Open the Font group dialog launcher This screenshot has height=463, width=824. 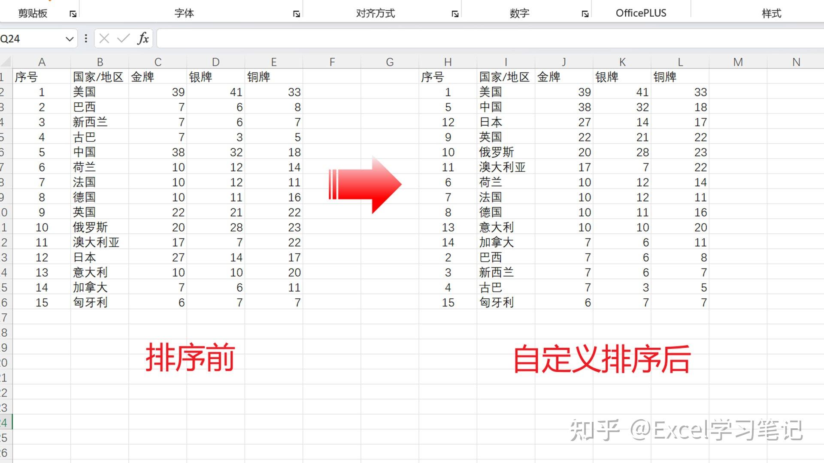pos(296,14)
